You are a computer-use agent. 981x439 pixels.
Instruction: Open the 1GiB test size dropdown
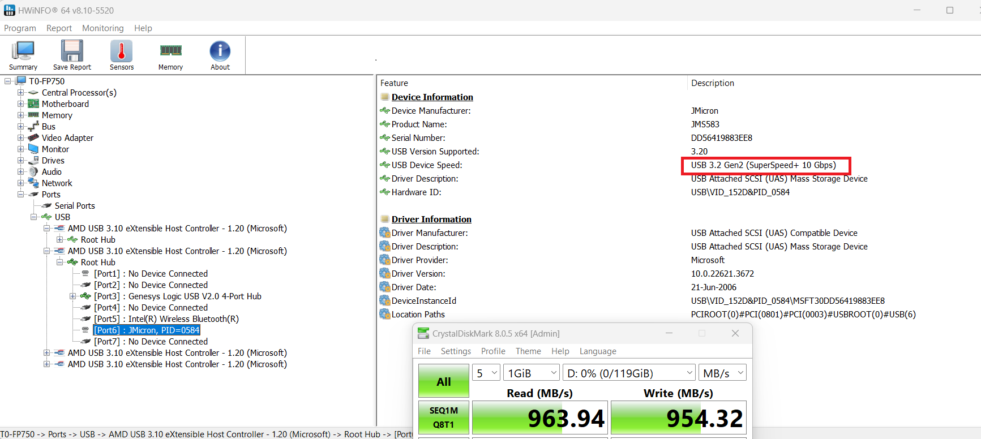tap(532, 373)
